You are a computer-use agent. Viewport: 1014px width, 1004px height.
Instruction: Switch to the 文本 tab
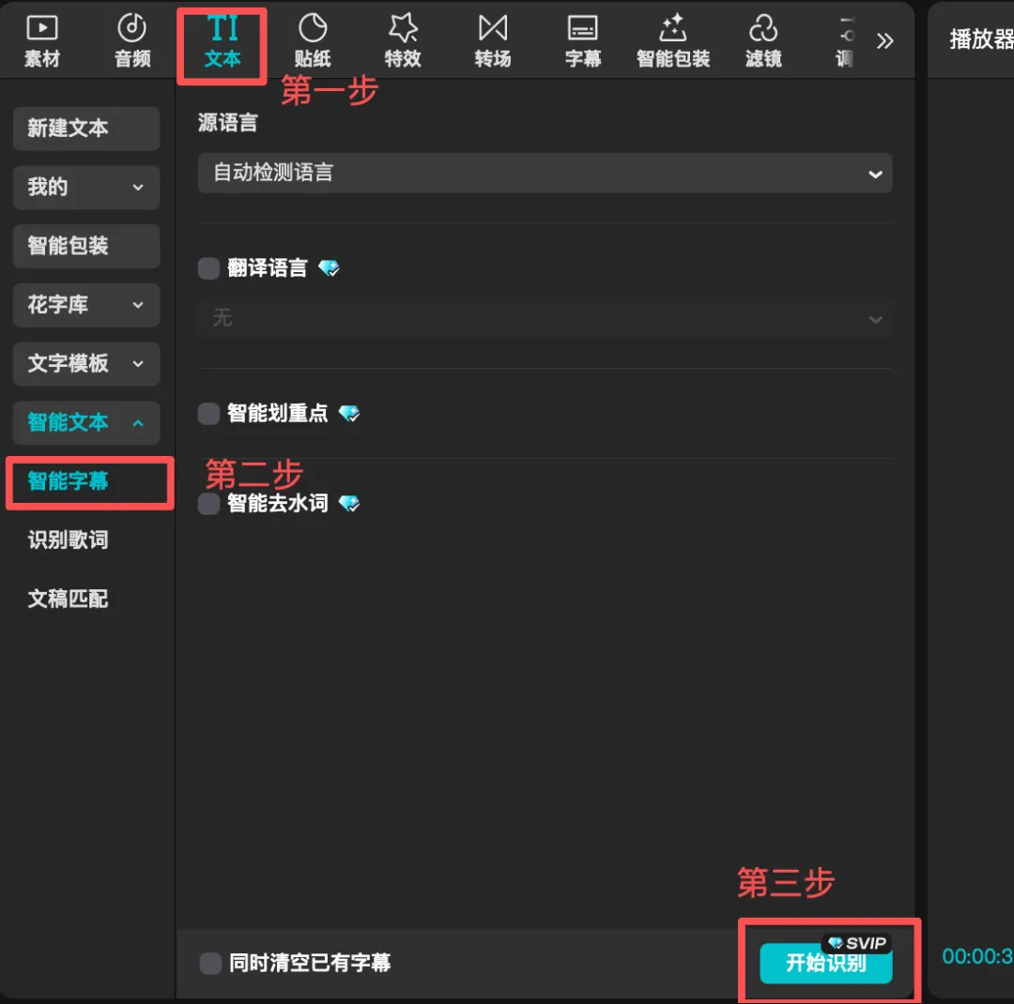point(222,39)
